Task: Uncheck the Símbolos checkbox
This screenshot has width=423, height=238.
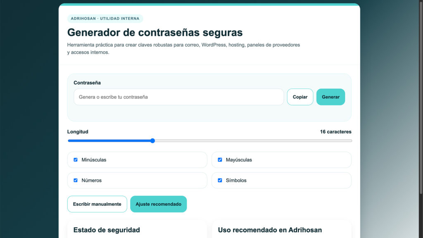Action: click(220, 180)
